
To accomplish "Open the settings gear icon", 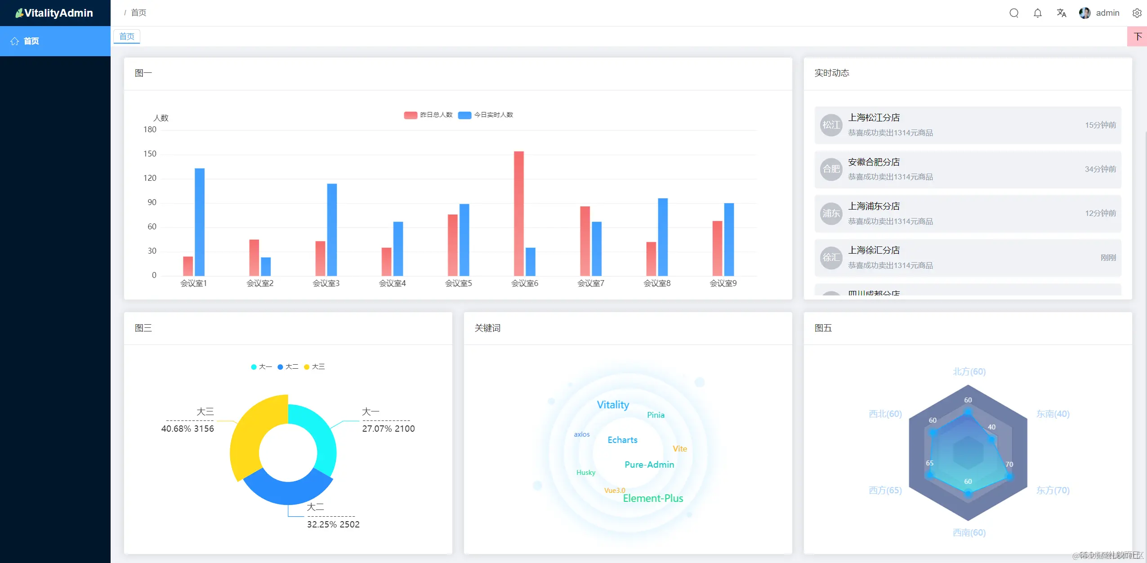I will pos(1136,13).
